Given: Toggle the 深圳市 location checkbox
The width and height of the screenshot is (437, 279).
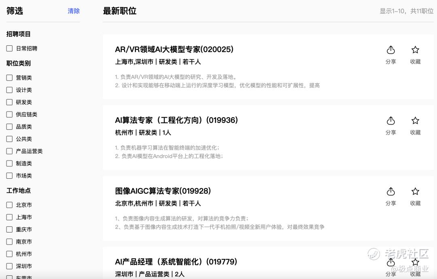Looking at the screenshot, I should 9,266.
